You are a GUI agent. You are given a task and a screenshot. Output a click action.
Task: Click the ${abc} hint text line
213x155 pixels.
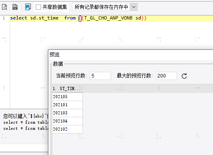pyautogui.click(x=26, y=116)
